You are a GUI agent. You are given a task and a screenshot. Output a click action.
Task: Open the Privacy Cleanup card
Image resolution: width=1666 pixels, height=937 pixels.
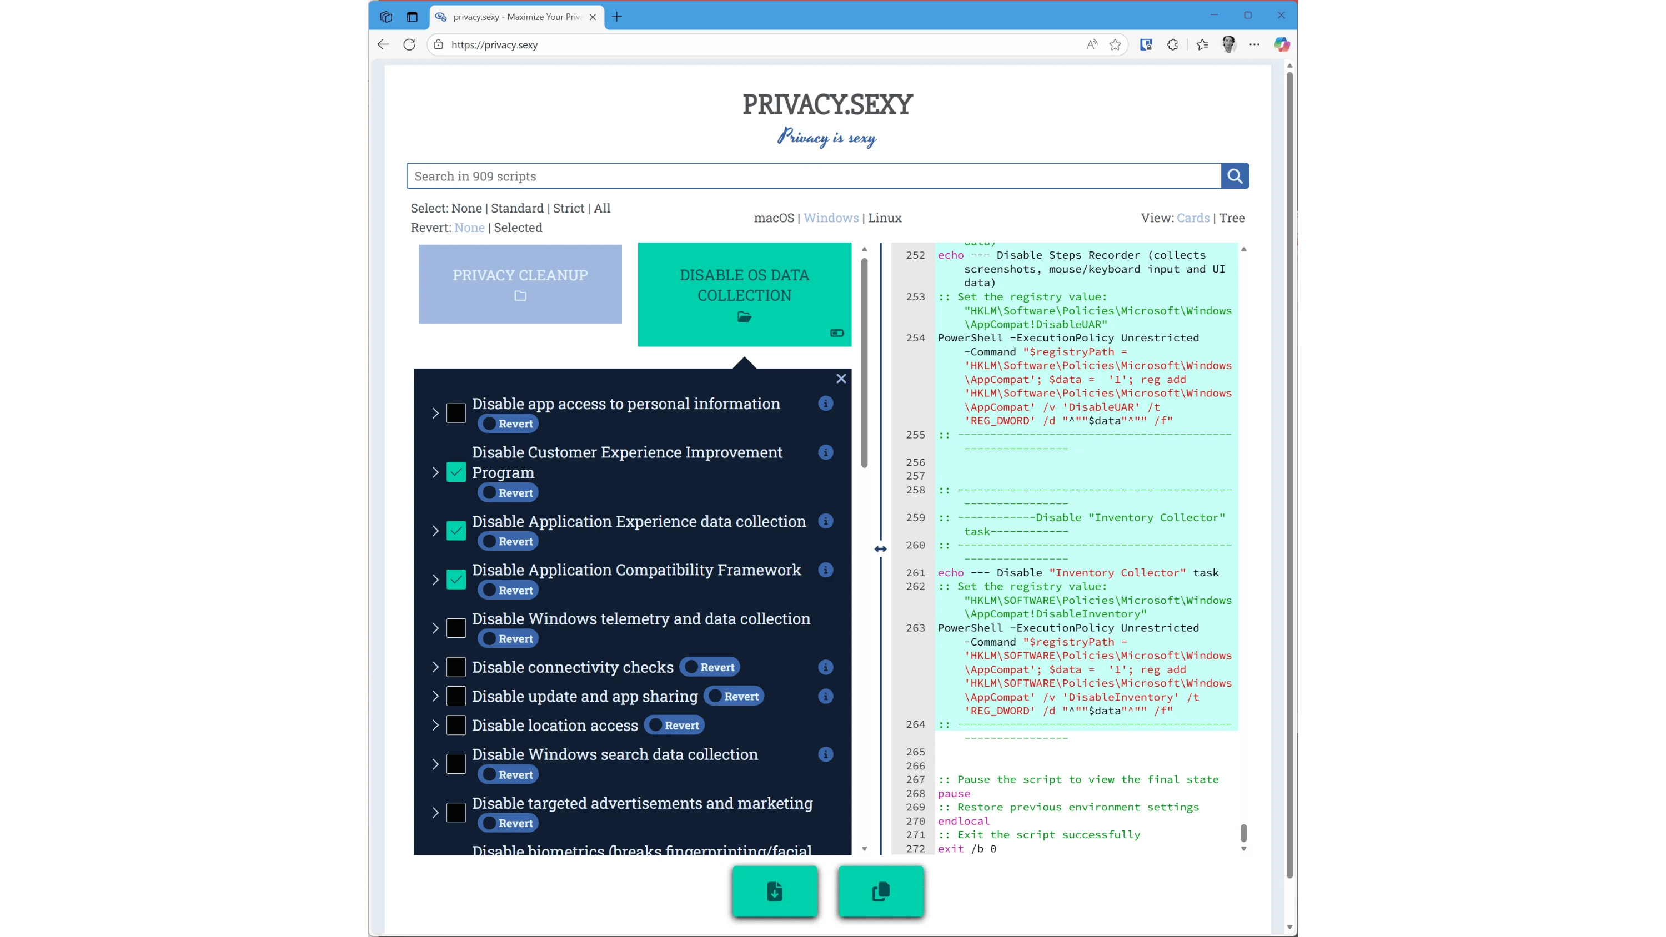[520, 284]
